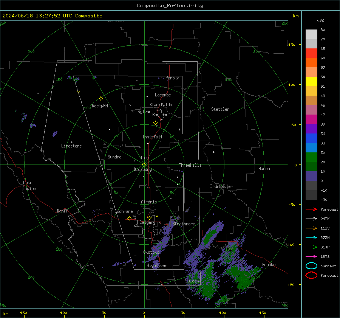Viewport: 340px width, 318px height.
Task: Select the orange 60-57 dBZ swatch
Action: pyautogui.click(x=311, y=63)
